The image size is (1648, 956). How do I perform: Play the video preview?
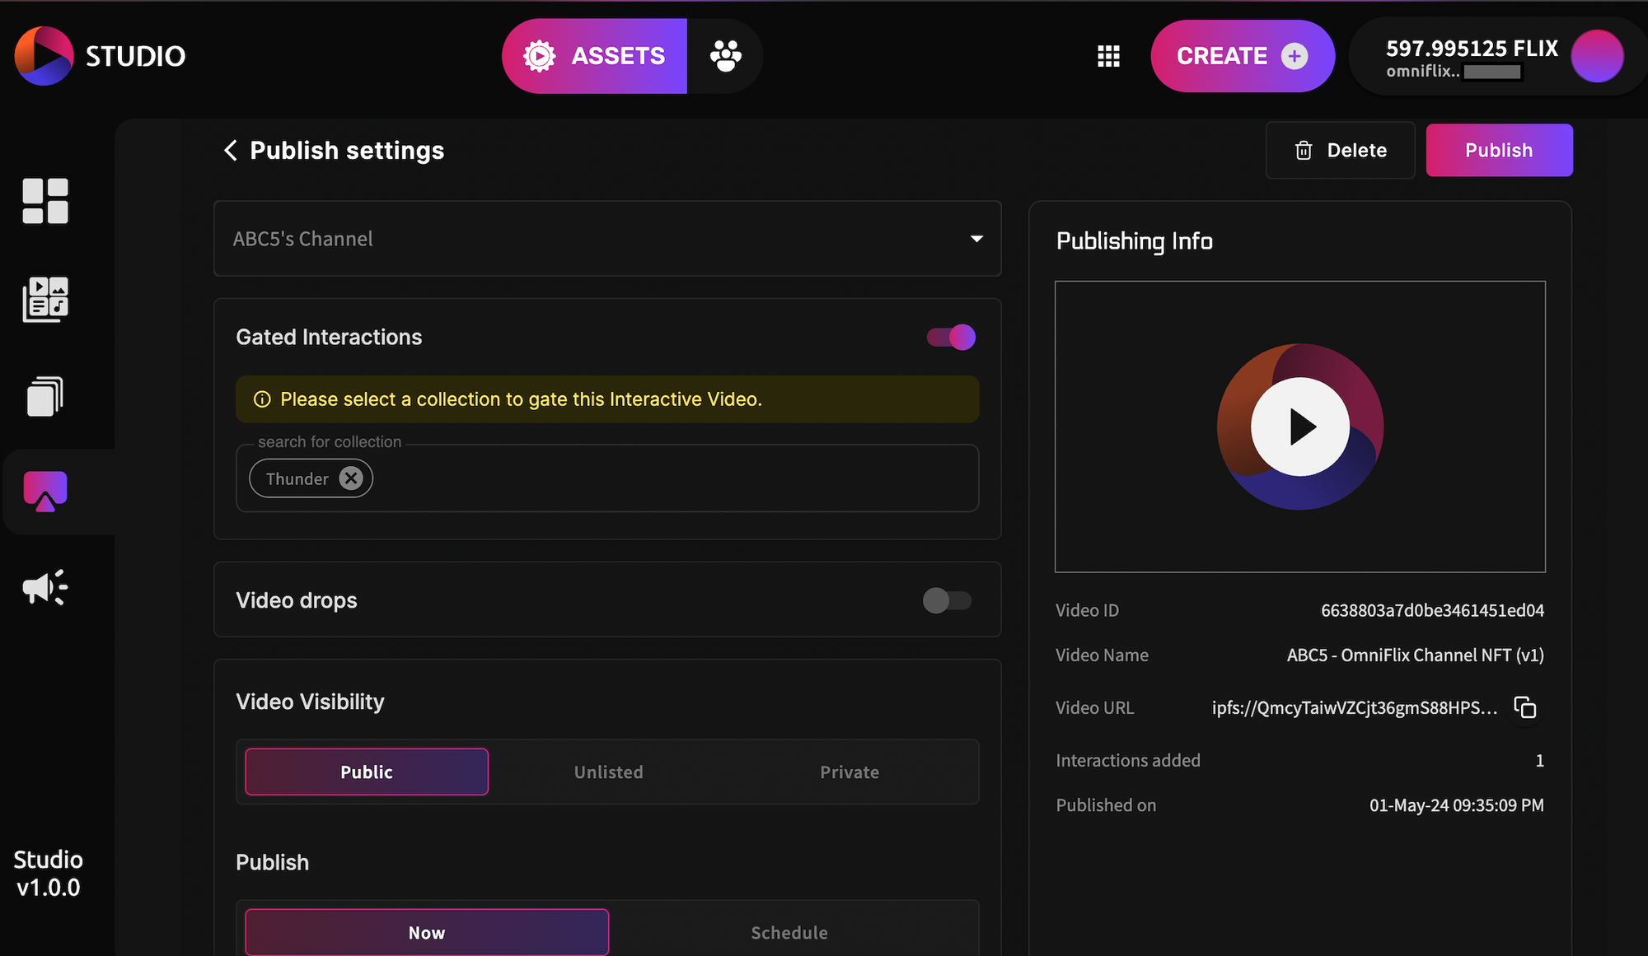tap(1300, 427)
